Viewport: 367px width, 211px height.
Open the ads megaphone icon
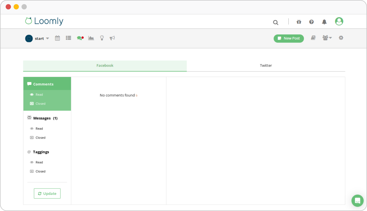point(112,38)
